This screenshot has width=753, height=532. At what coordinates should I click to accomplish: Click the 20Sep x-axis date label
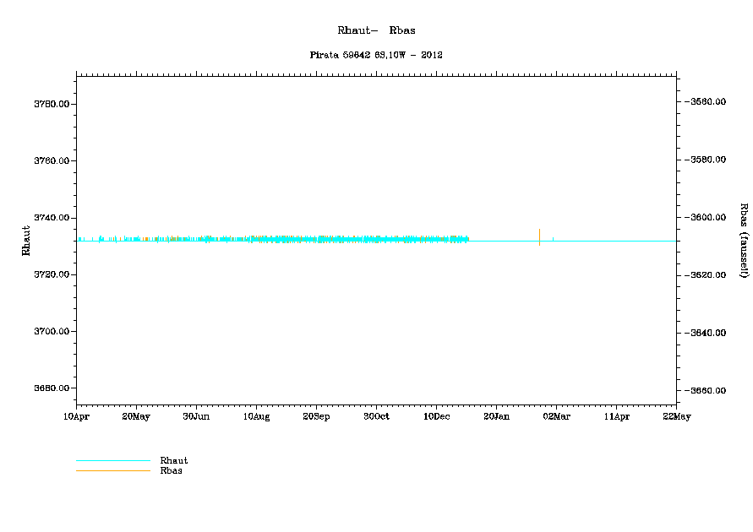pyautogui.click(x=316, y=416)
